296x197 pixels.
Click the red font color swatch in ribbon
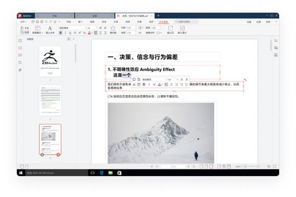[x=89, y=33]
